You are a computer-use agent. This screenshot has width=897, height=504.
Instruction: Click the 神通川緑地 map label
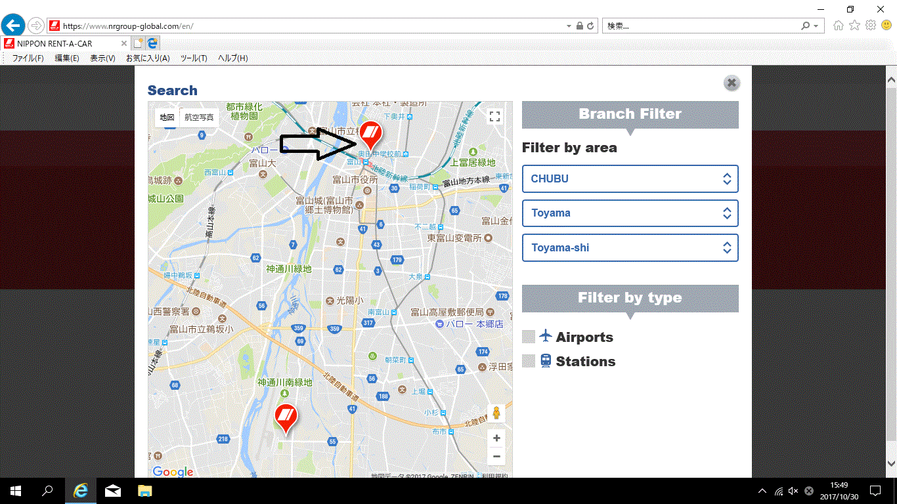click(x=289, y=269)
